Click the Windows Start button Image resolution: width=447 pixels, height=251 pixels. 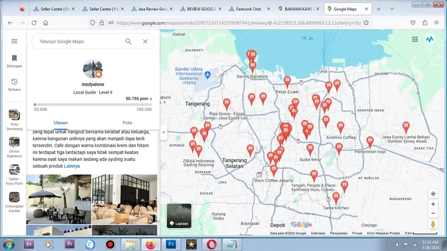[x=8, y=245]
